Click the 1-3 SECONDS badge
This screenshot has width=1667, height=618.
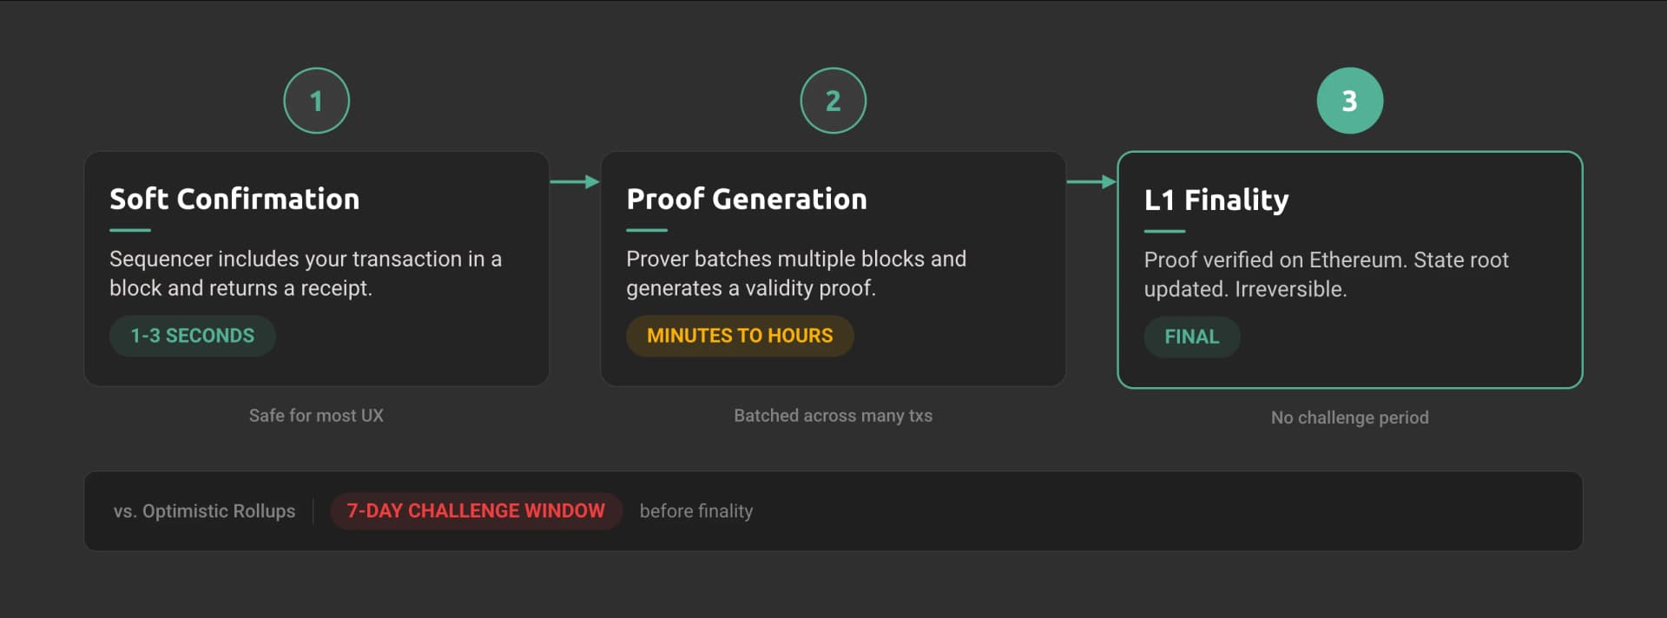(192, 336)
